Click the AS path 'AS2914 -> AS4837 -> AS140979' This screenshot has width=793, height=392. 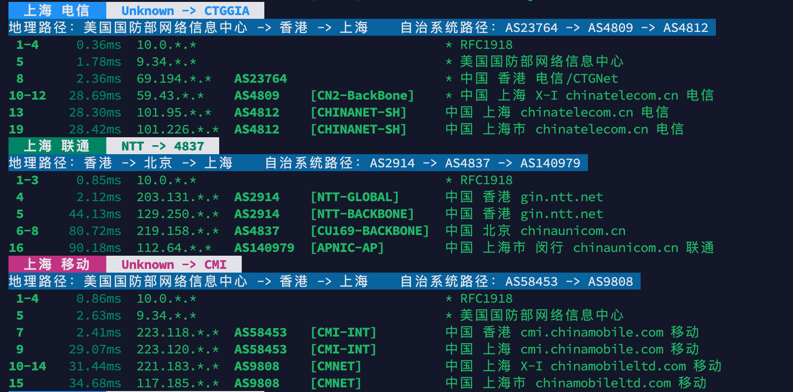(475, 163)
